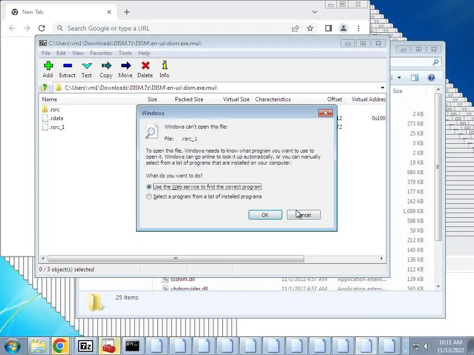This screenshot has height=355, width=474.
Task: Click the Move toolbar icon
Action: 125,69
